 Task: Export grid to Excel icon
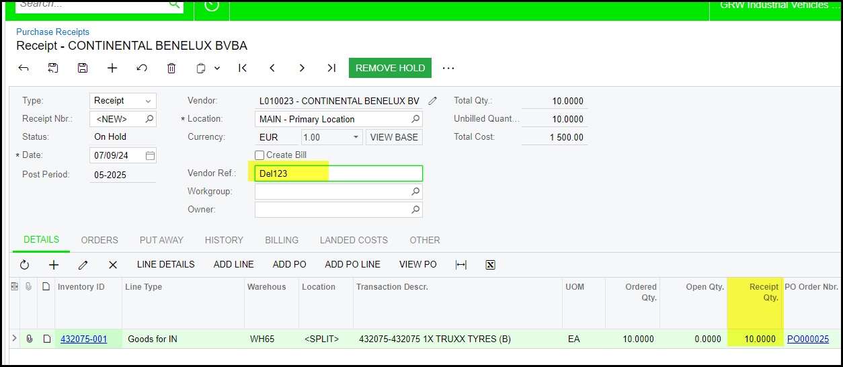pos(490,265)
